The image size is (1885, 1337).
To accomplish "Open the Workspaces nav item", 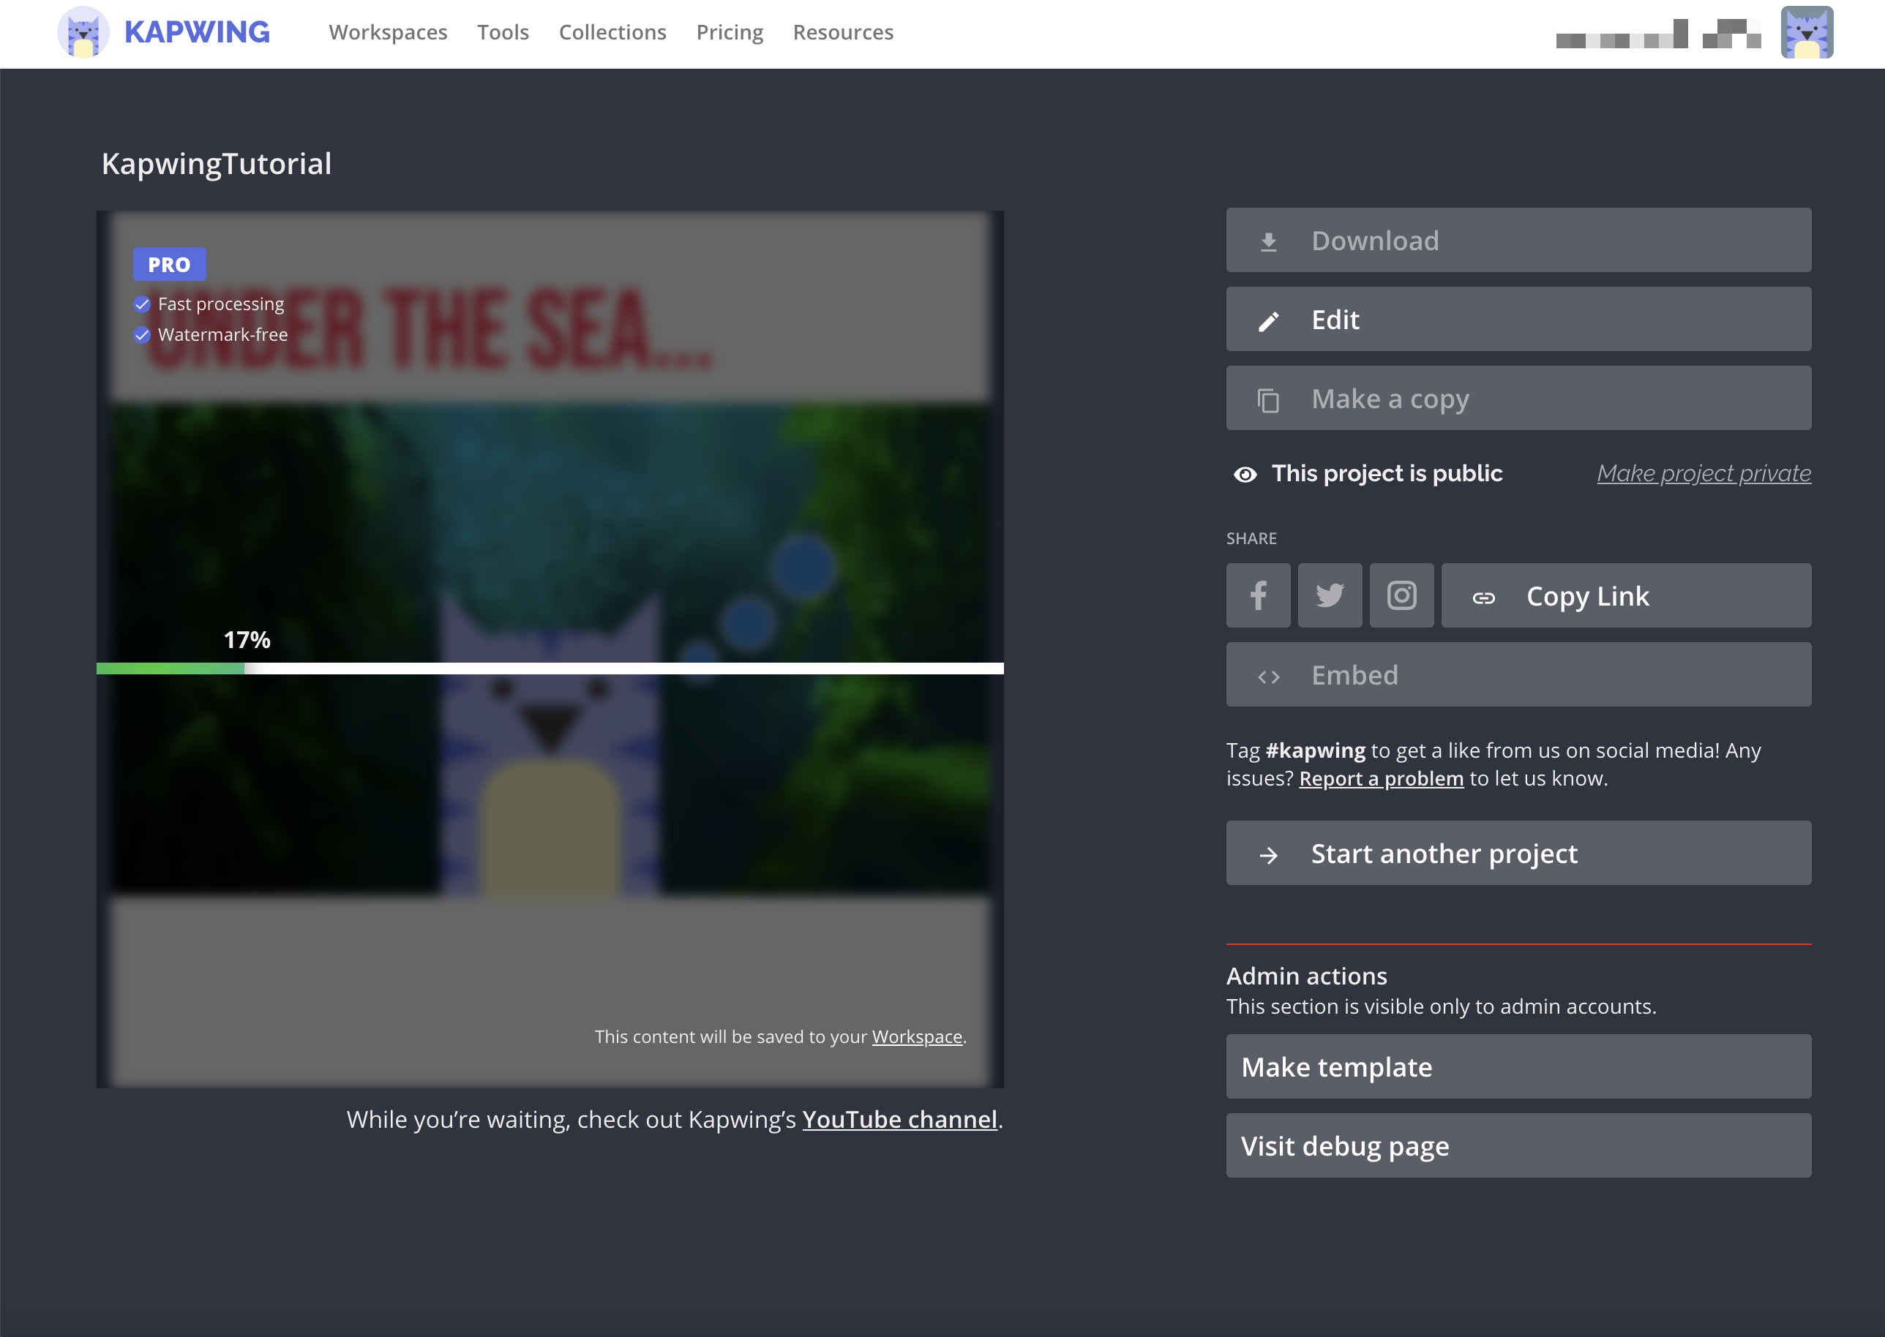I will coord(388,33).
